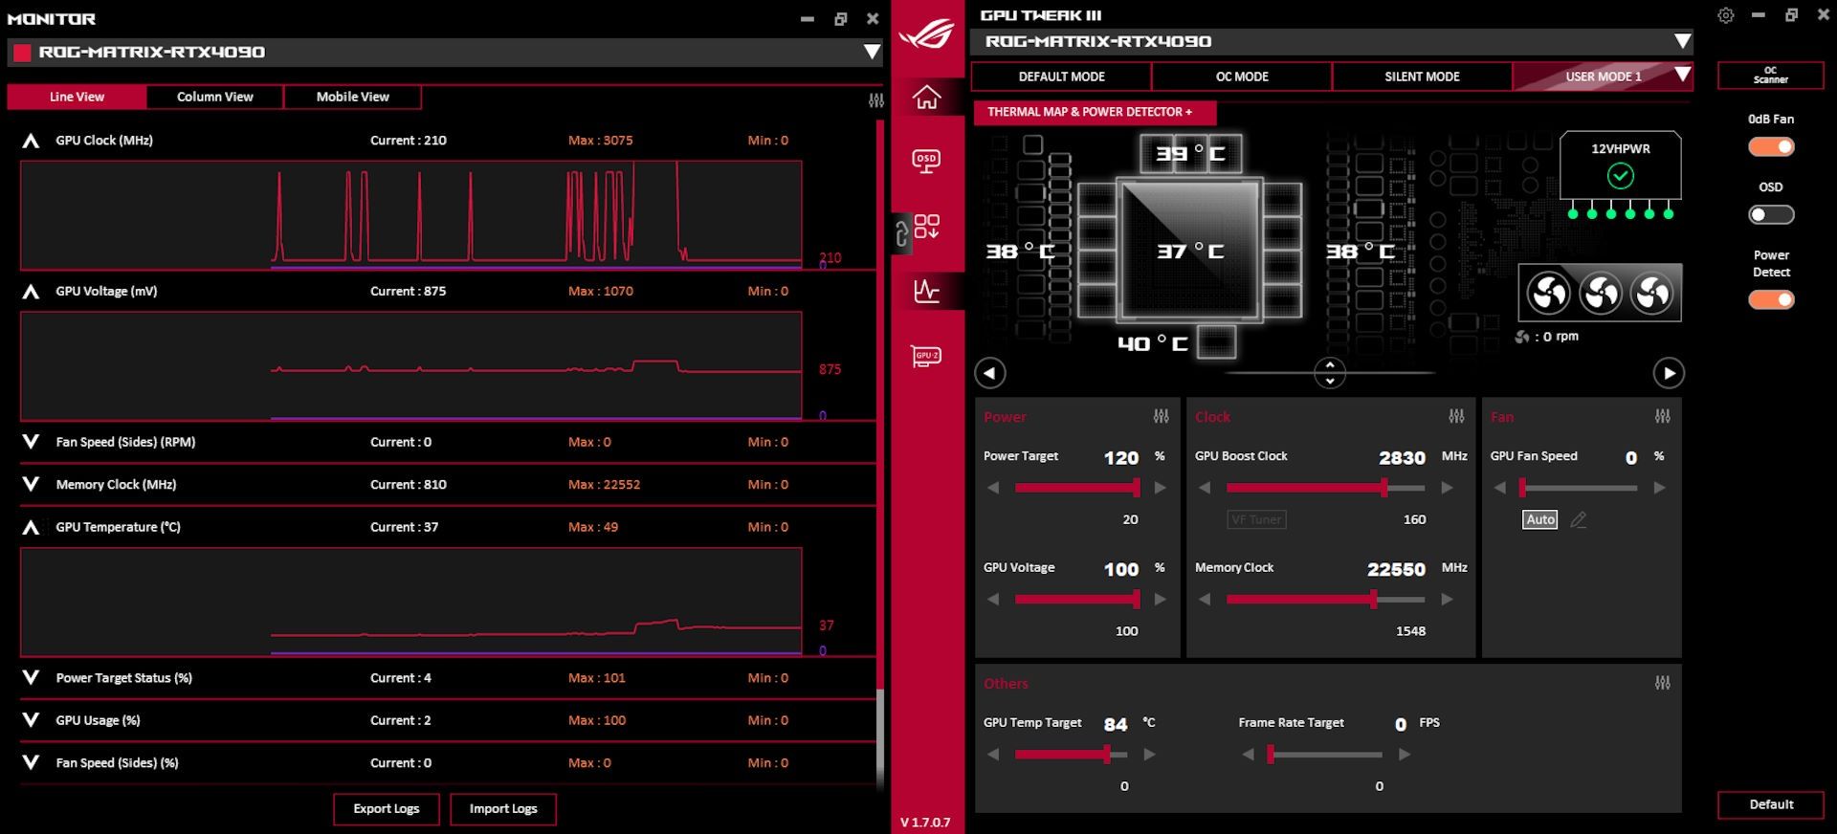Viewport: 1837px width, 834px height.
Task: Open Power panel settings sliders icon
Action: [1161, 416]
